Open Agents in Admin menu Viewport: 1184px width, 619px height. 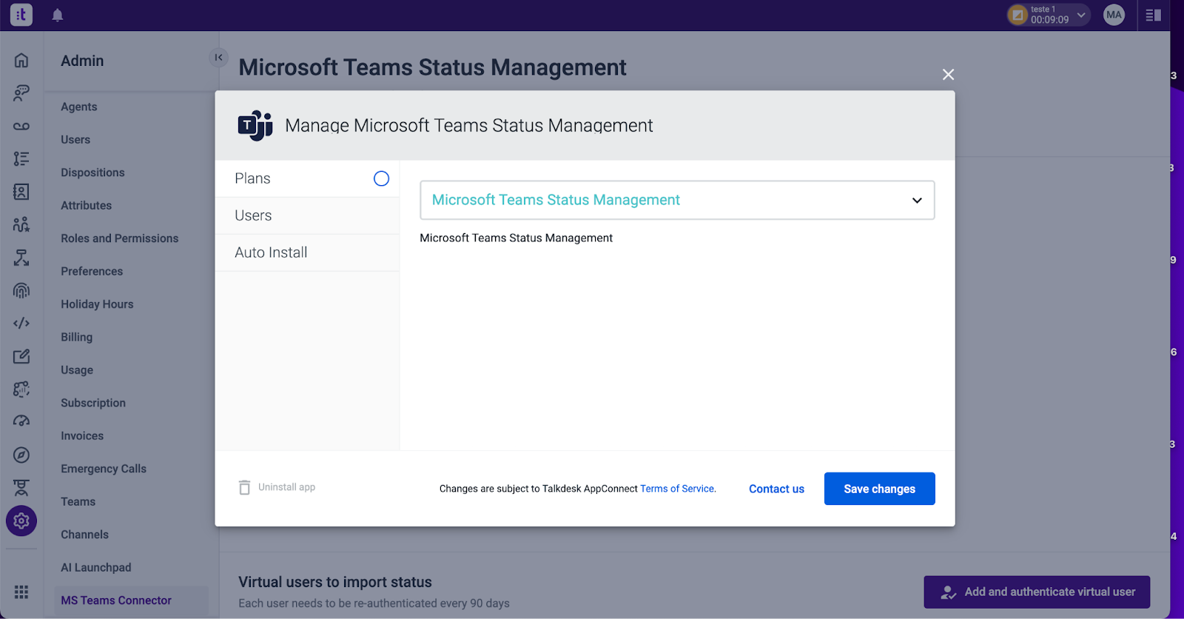79,107
